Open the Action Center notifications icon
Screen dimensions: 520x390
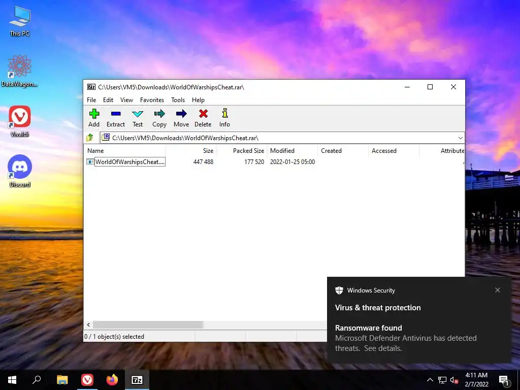pyautogui.click(x=504, y=380)
